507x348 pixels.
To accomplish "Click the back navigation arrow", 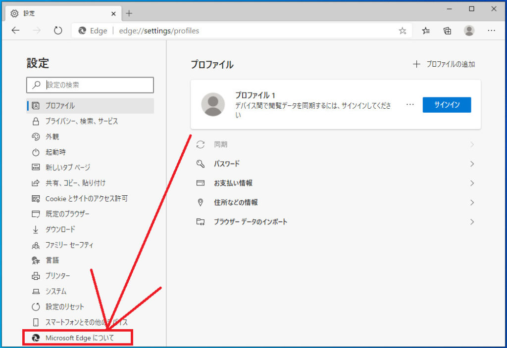I will click(x=16, y=31).
